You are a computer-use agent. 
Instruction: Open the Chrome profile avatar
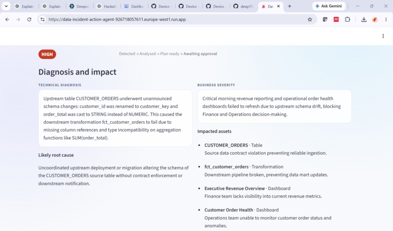tap(374, 19)
